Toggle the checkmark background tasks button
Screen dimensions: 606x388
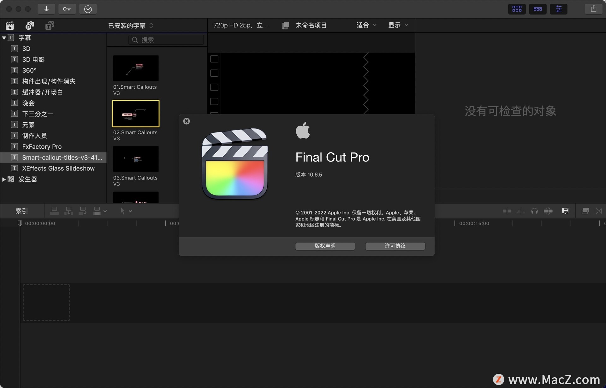pos(88,9)
